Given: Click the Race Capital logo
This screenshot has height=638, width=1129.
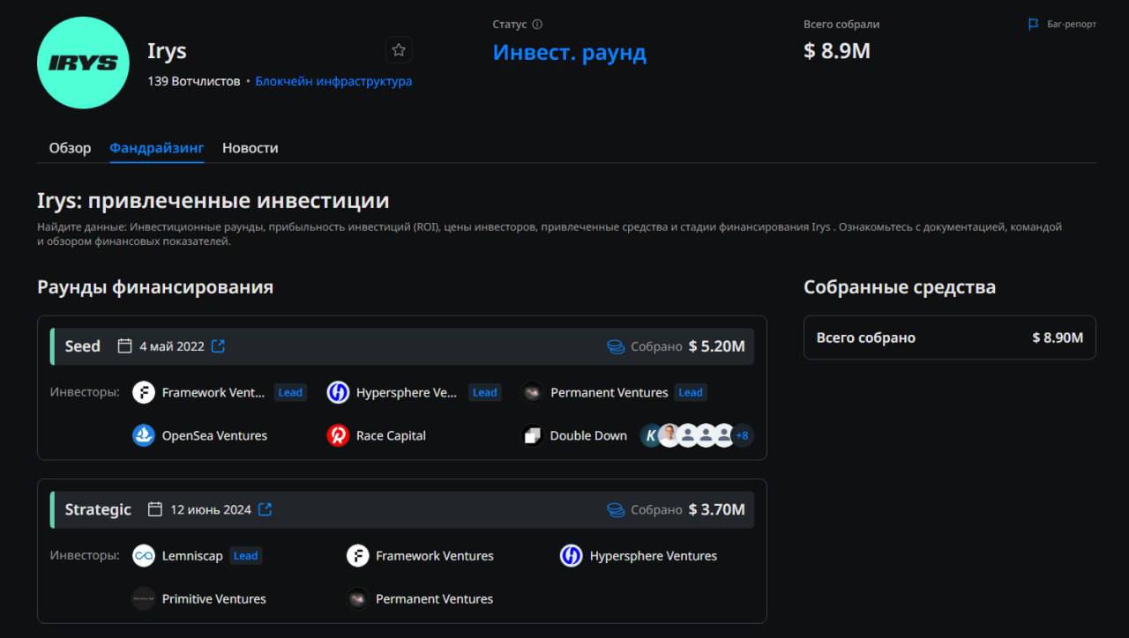Looking at the screenshot, I should (338, 435).
